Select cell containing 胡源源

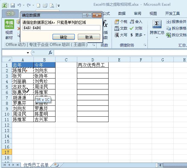point(23,98)
